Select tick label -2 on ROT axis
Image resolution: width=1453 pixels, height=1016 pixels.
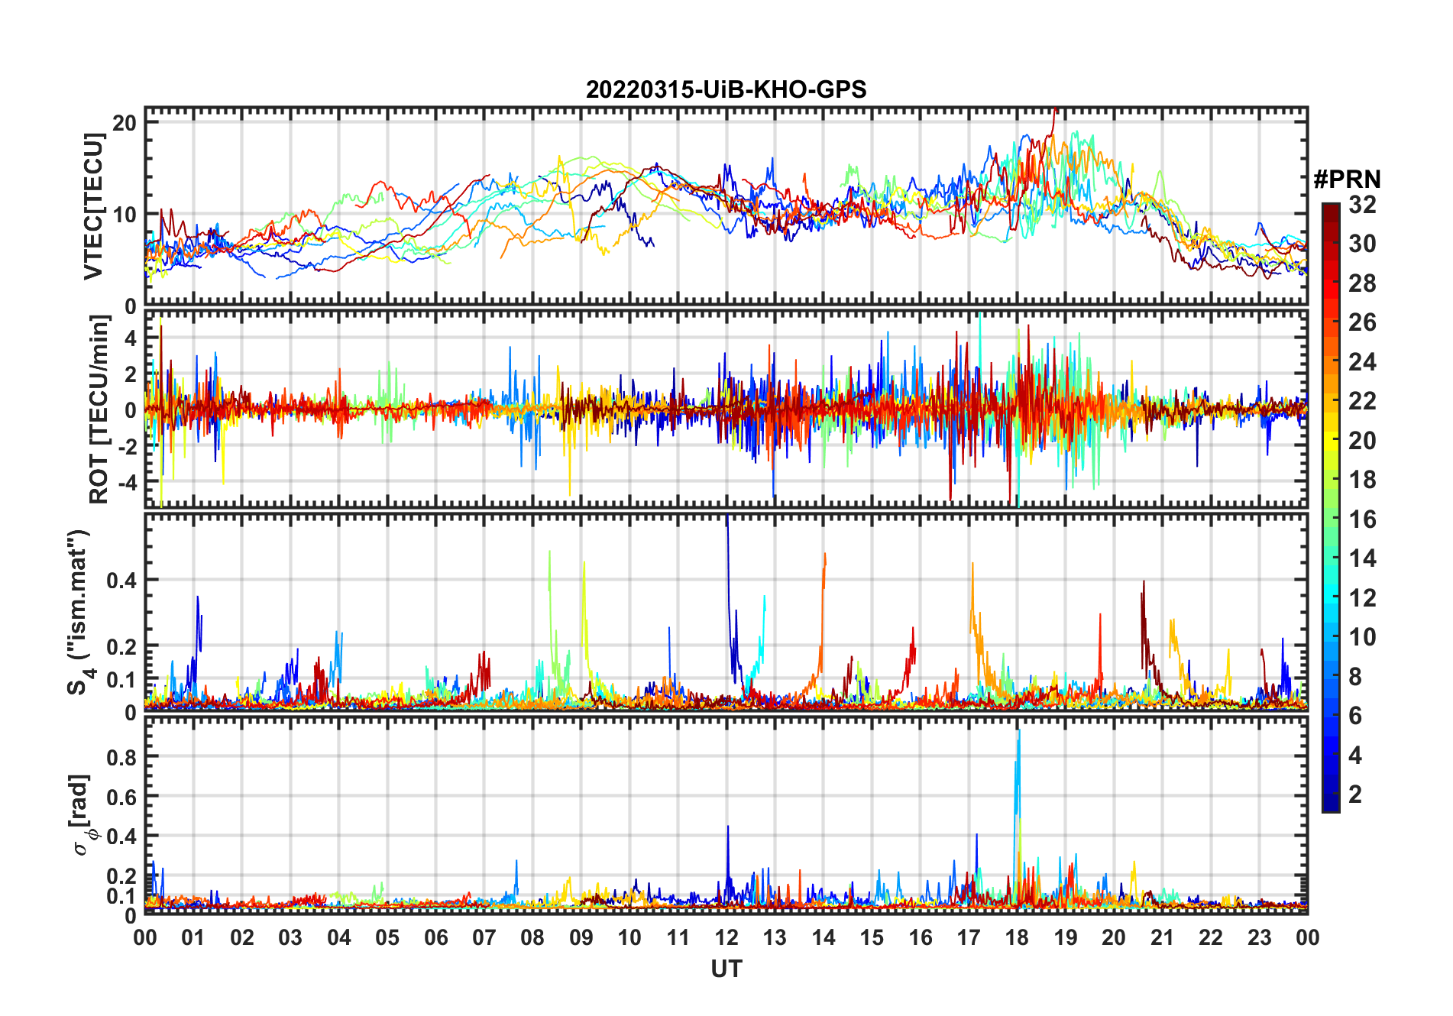click(x=127, y=447)
